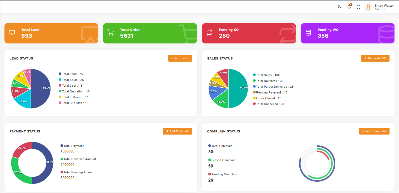The width and height of the screenshot is (399, 193).
Task: Toggle dark mode moon icon
Action: 340,7
